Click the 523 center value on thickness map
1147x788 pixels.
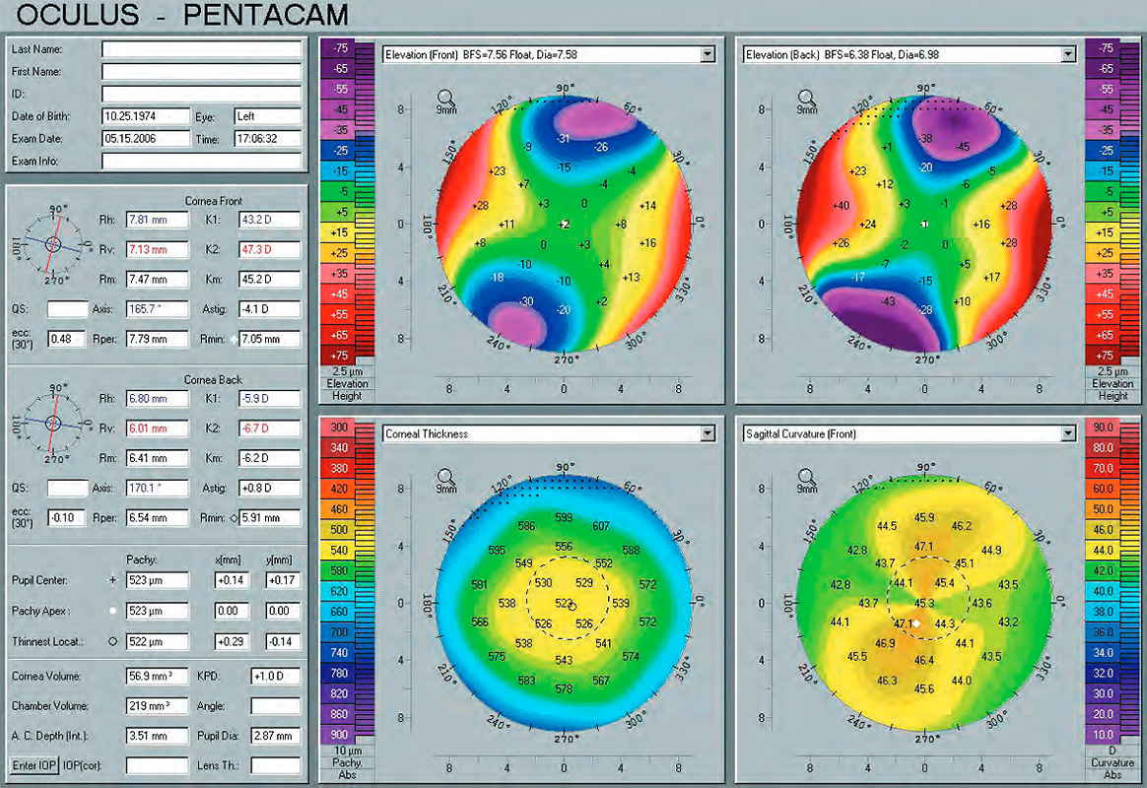click(564, 603)
